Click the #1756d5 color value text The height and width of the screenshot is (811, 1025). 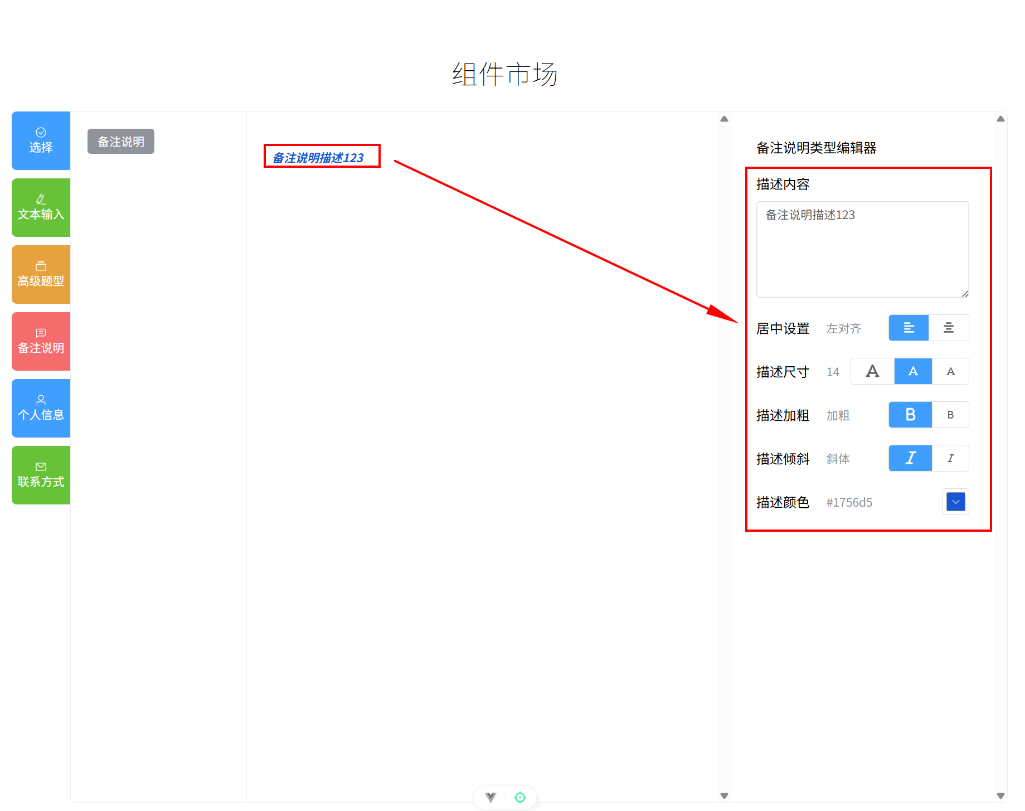(x=849, y=502)
